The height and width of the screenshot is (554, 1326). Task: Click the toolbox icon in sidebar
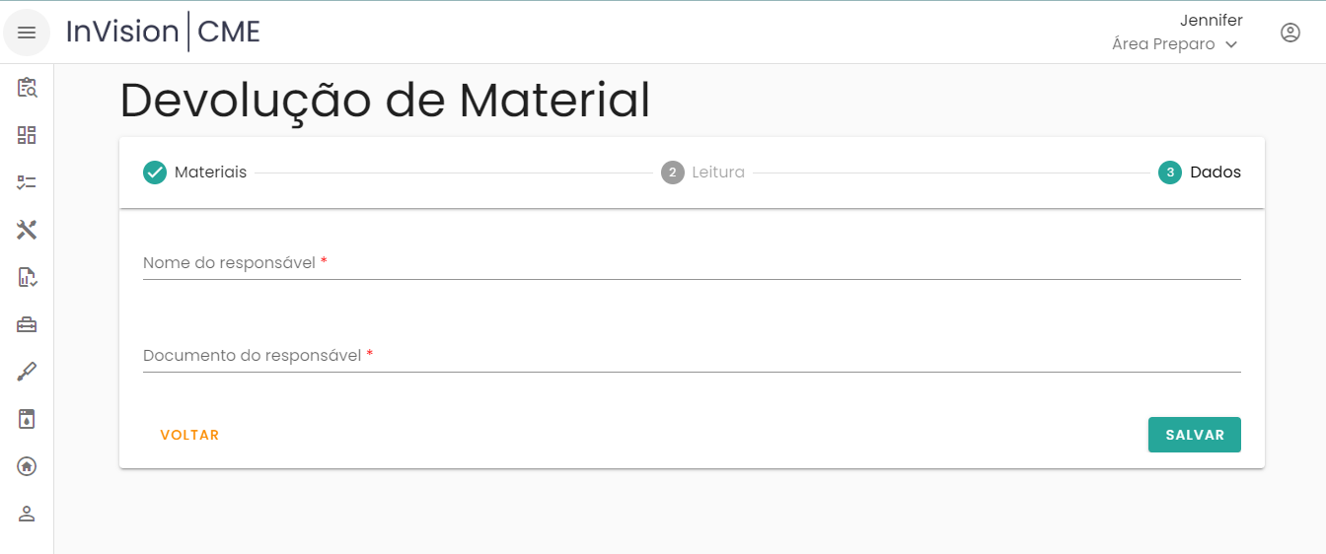[27, 324]
